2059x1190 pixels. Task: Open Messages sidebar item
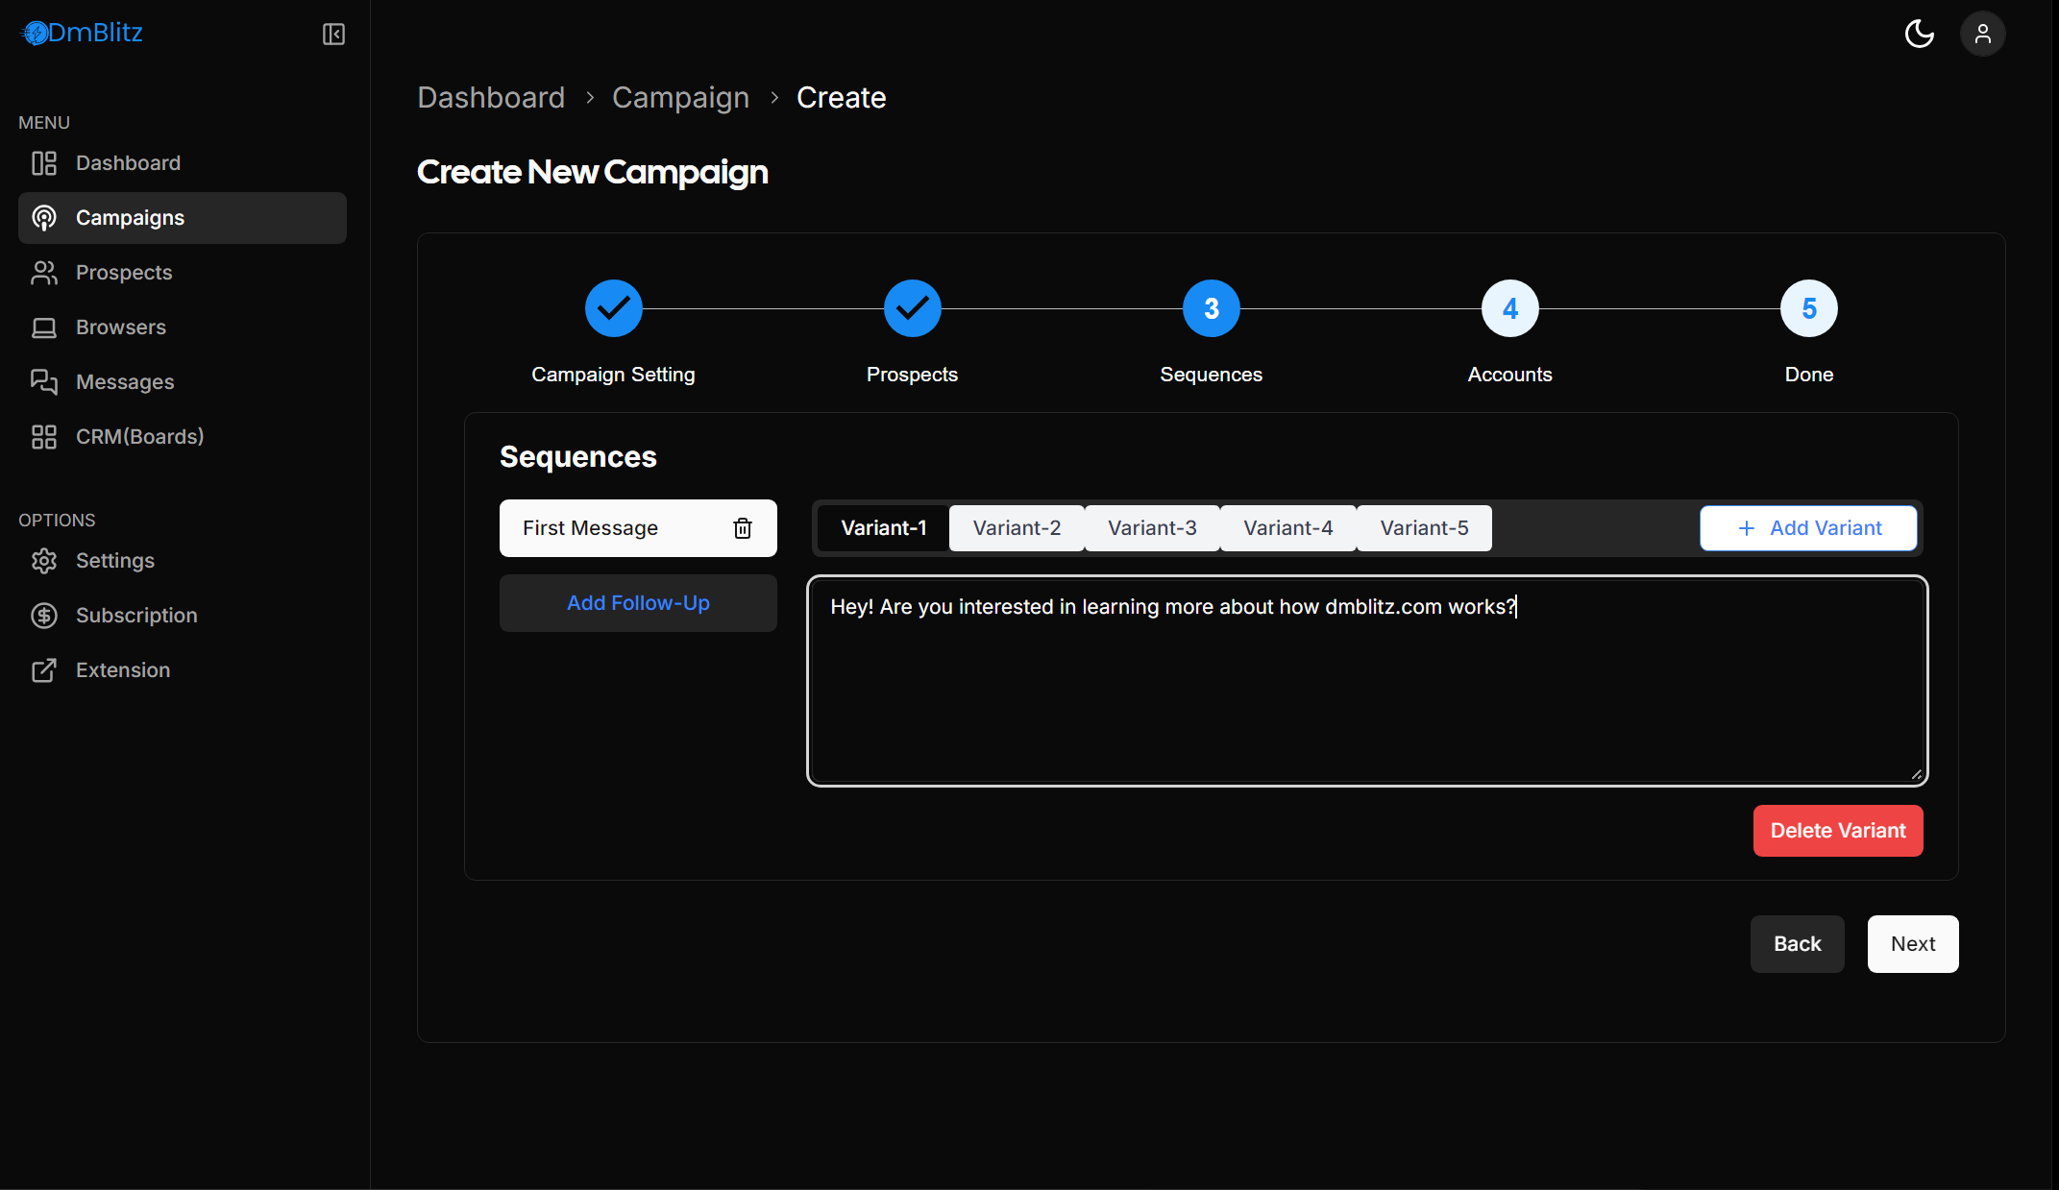(x=183, y=382)
